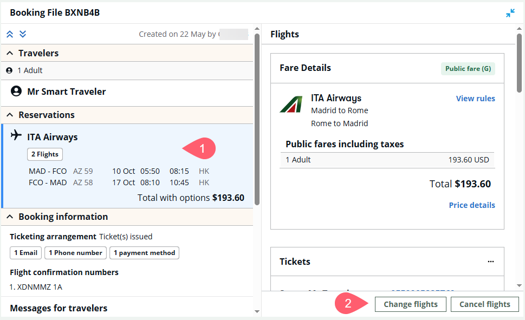Select the MAD - FCO AZ 59 flight row
525x320 pixels.
tap(119, 171)
